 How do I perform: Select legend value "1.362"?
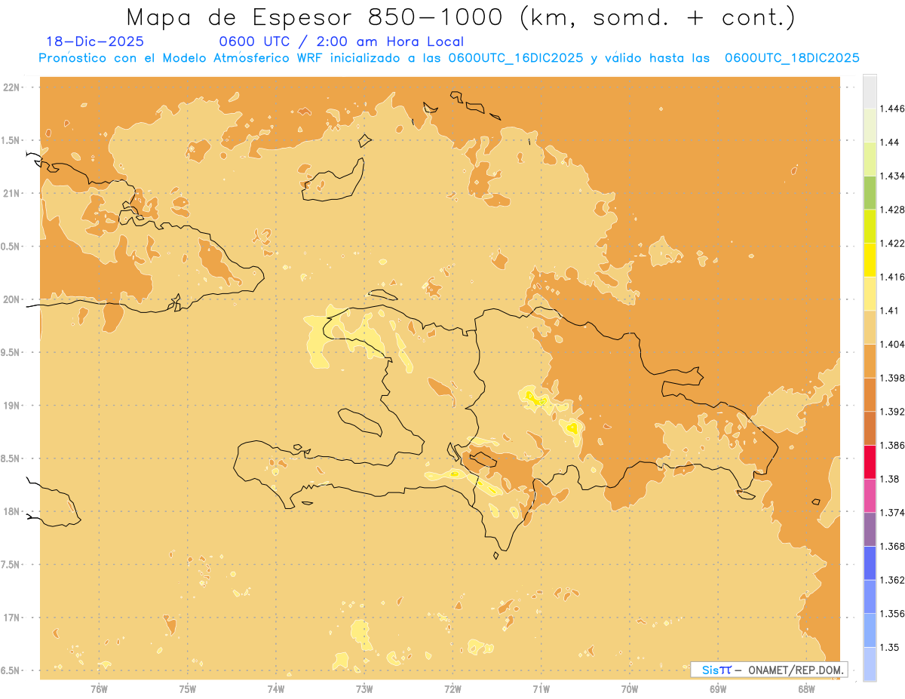[x=891, y=580]
